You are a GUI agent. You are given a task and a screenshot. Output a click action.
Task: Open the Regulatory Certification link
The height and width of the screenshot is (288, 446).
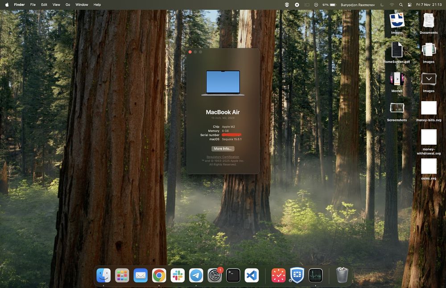click(x=223, y=157)
